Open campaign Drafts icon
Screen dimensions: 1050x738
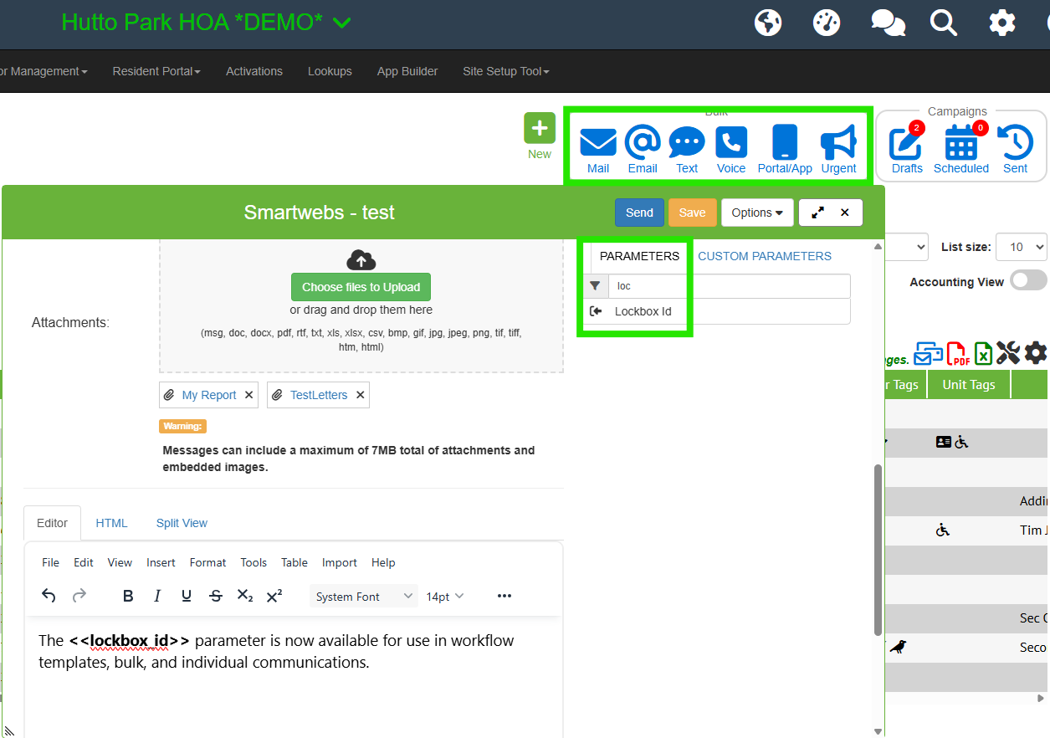[906, 143]
